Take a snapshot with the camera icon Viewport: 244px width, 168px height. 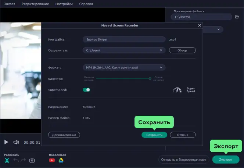coord(32,160)
